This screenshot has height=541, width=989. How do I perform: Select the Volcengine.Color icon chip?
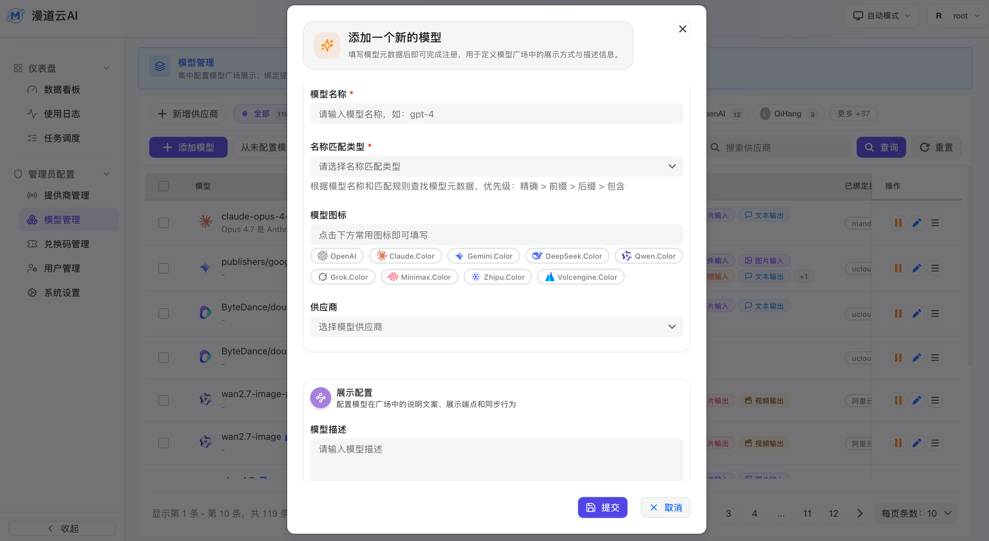pyautogui.click(x=581, y=277)
